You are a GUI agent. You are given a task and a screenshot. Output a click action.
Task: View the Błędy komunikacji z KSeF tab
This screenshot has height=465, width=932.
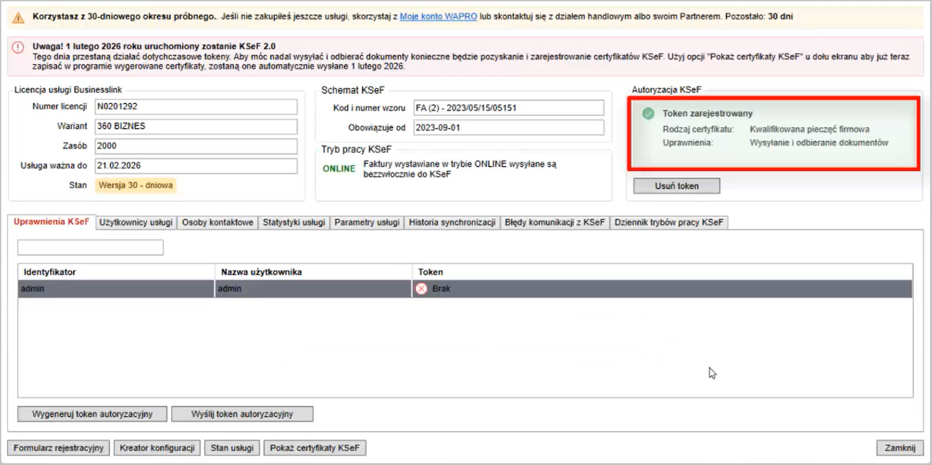tap(554, 222)
